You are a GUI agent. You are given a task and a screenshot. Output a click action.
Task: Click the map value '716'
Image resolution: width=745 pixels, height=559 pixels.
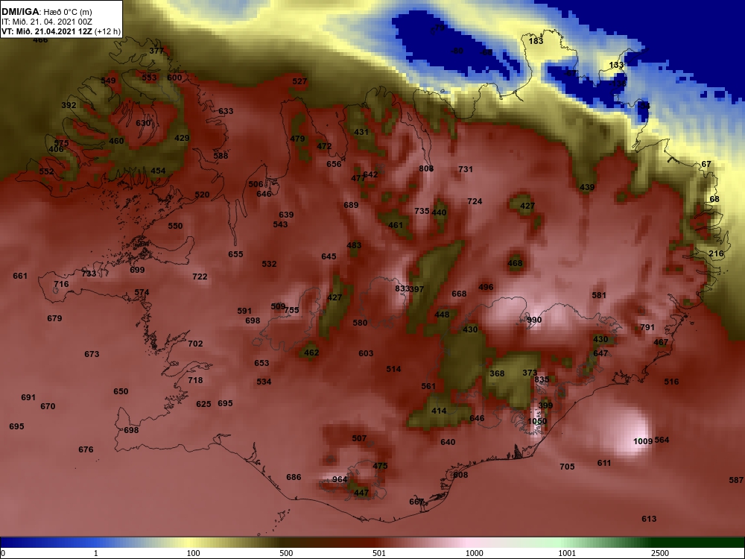click(61, 284)
